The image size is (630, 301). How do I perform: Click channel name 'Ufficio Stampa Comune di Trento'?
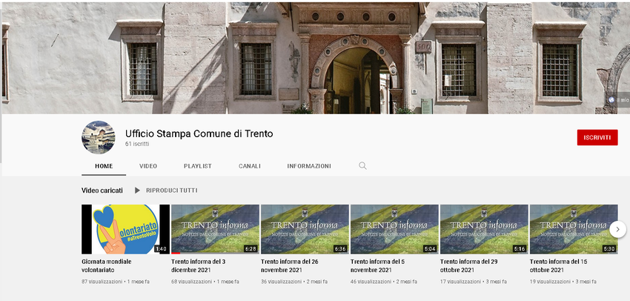(x=199, y=134)
